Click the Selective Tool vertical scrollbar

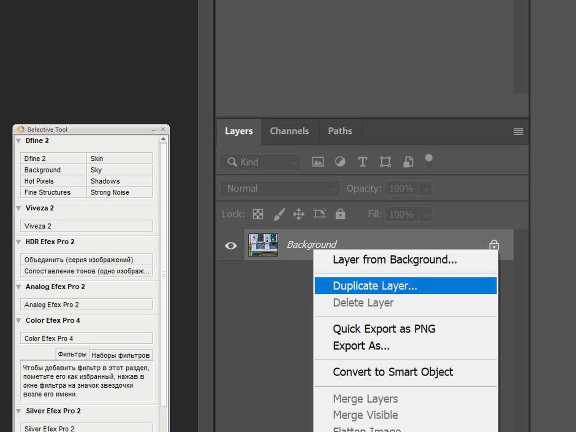point(163,274)
